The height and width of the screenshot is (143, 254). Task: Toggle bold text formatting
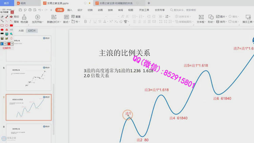click(85, 22)
